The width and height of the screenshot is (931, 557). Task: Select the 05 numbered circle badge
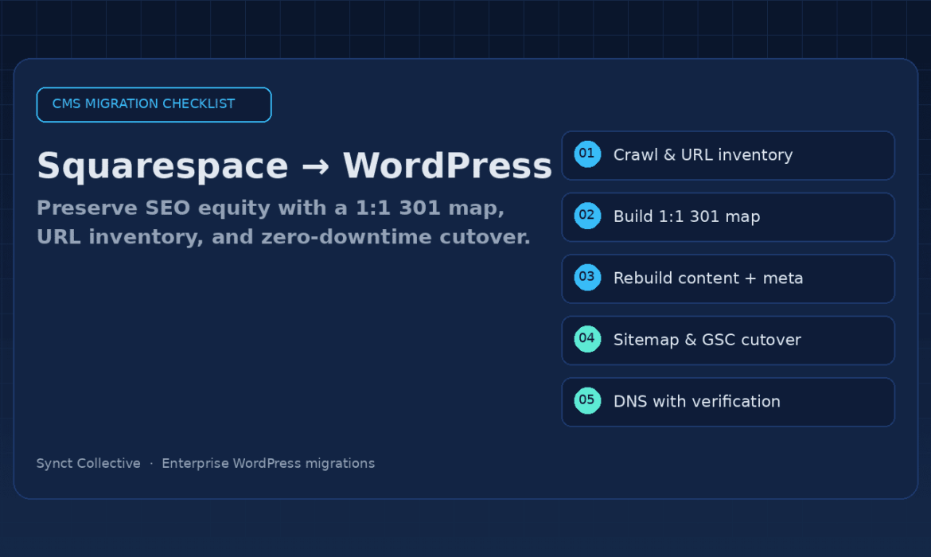point(587,401)
